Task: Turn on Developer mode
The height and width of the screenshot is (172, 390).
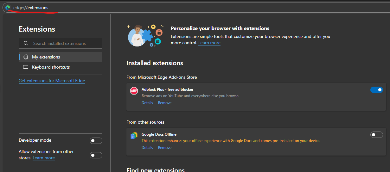Action: (x=96, y=141)
